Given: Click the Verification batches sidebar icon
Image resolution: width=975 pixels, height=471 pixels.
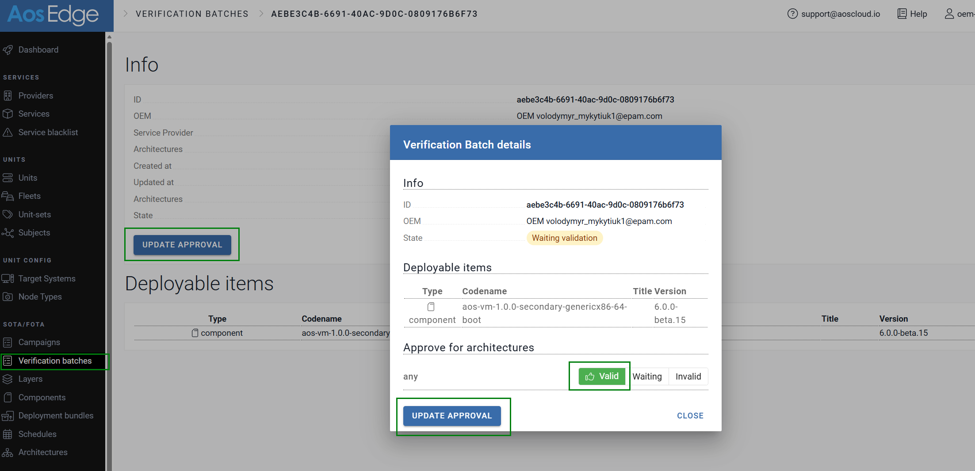Looking at the screenshot, I should tap(8, 361).
